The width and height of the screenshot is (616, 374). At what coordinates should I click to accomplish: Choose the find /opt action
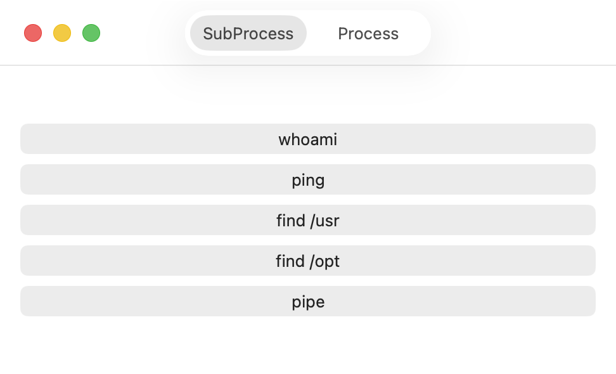click(x=308, y=261)
